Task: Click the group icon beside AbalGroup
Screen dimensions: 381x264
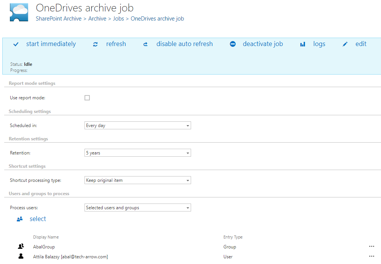Action: click(21, 246)
